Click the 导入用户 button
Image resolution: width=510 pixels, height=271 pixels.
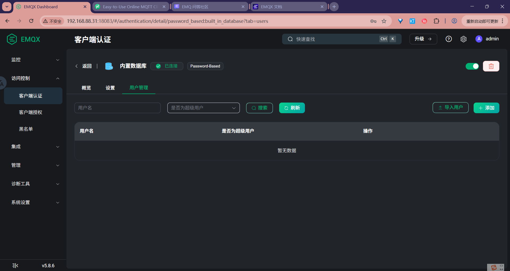(450, 108)
